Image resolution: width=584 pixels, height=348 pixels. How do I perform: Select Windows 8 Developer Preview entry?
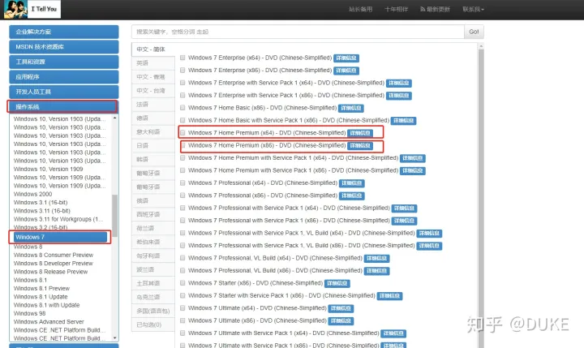[x=54, y=264]
